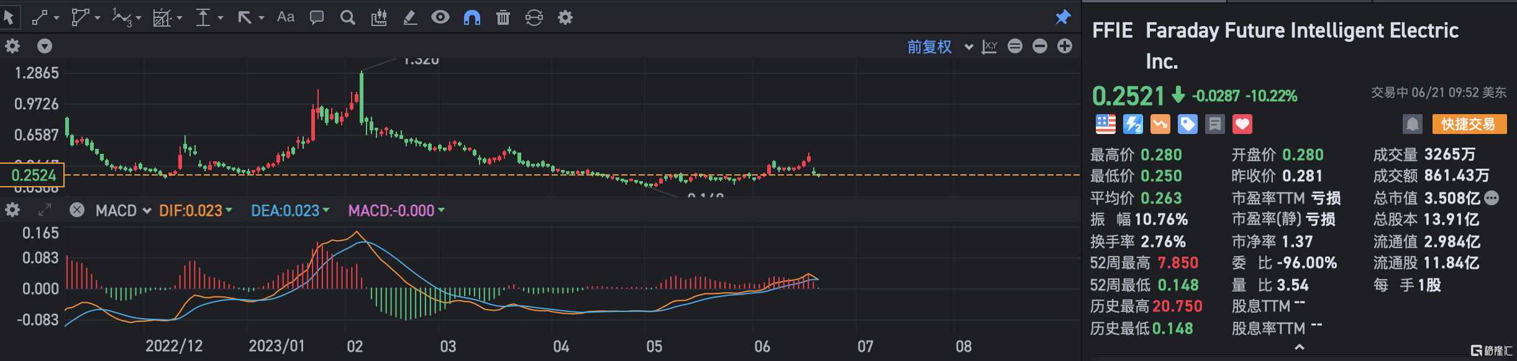Zoom in the chart with plus icon
This screenshot has height=361, width=1517.
pos(1065,46)
